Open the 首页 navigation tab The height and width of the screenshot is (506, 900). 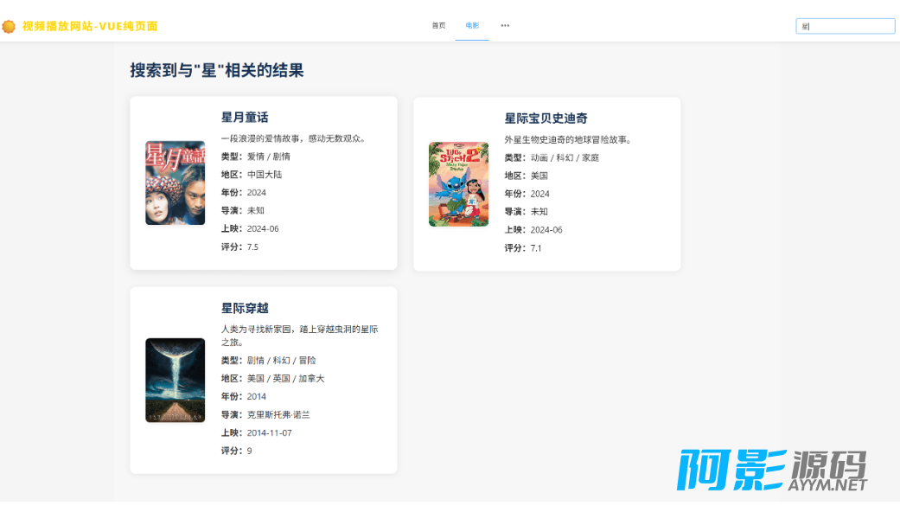click(x=438, y=26)
